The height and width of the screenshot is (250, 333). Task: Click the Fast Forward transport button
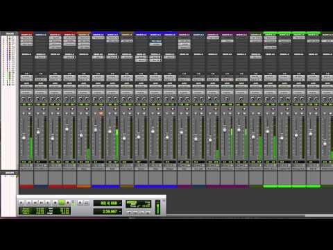pyautogui.click(x=42, y=203)
